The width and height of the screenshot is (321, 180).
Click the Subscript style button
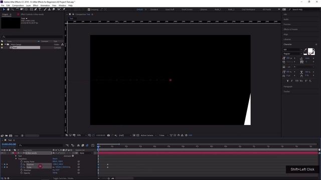click(310, 81)
